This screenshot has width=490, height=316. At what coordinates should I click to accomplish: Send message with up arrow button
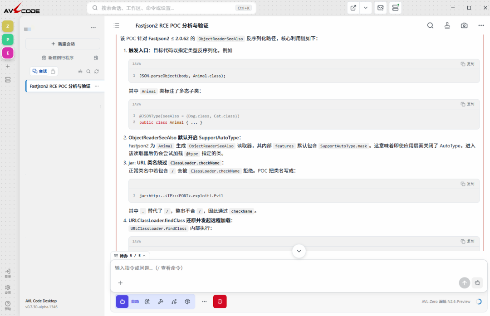click(x=465, y=283)
